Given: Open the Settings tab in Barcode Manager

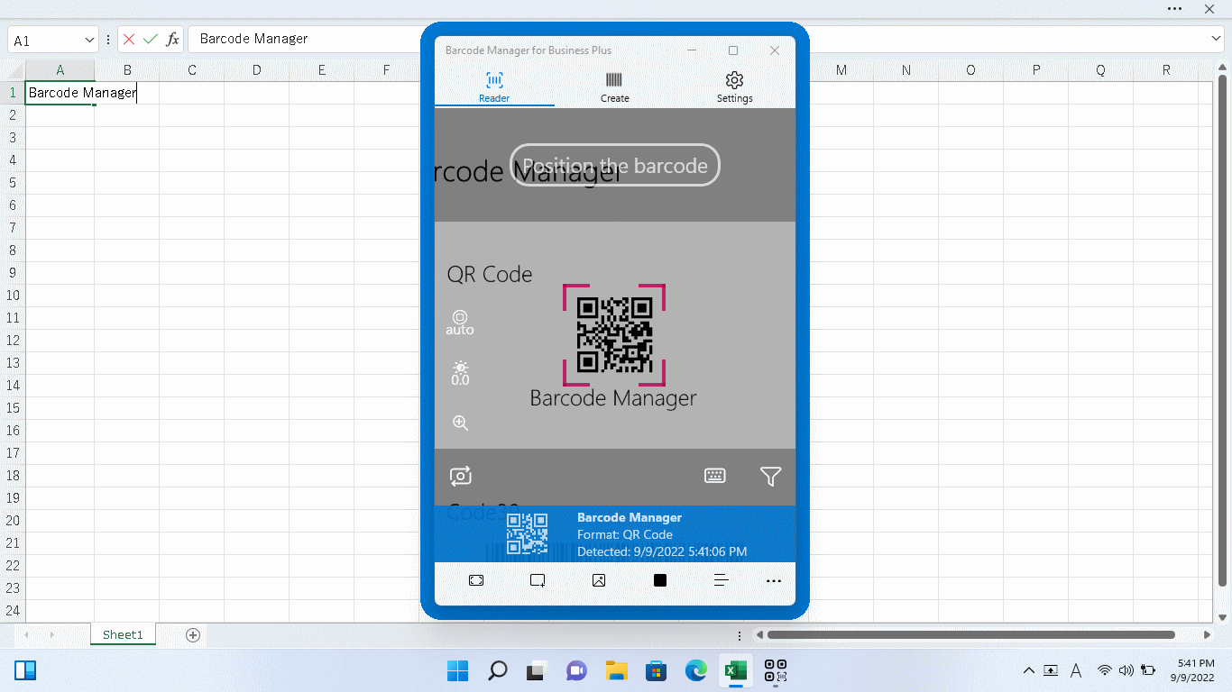Looking at the screenshot, I should [x=734, y=86].
